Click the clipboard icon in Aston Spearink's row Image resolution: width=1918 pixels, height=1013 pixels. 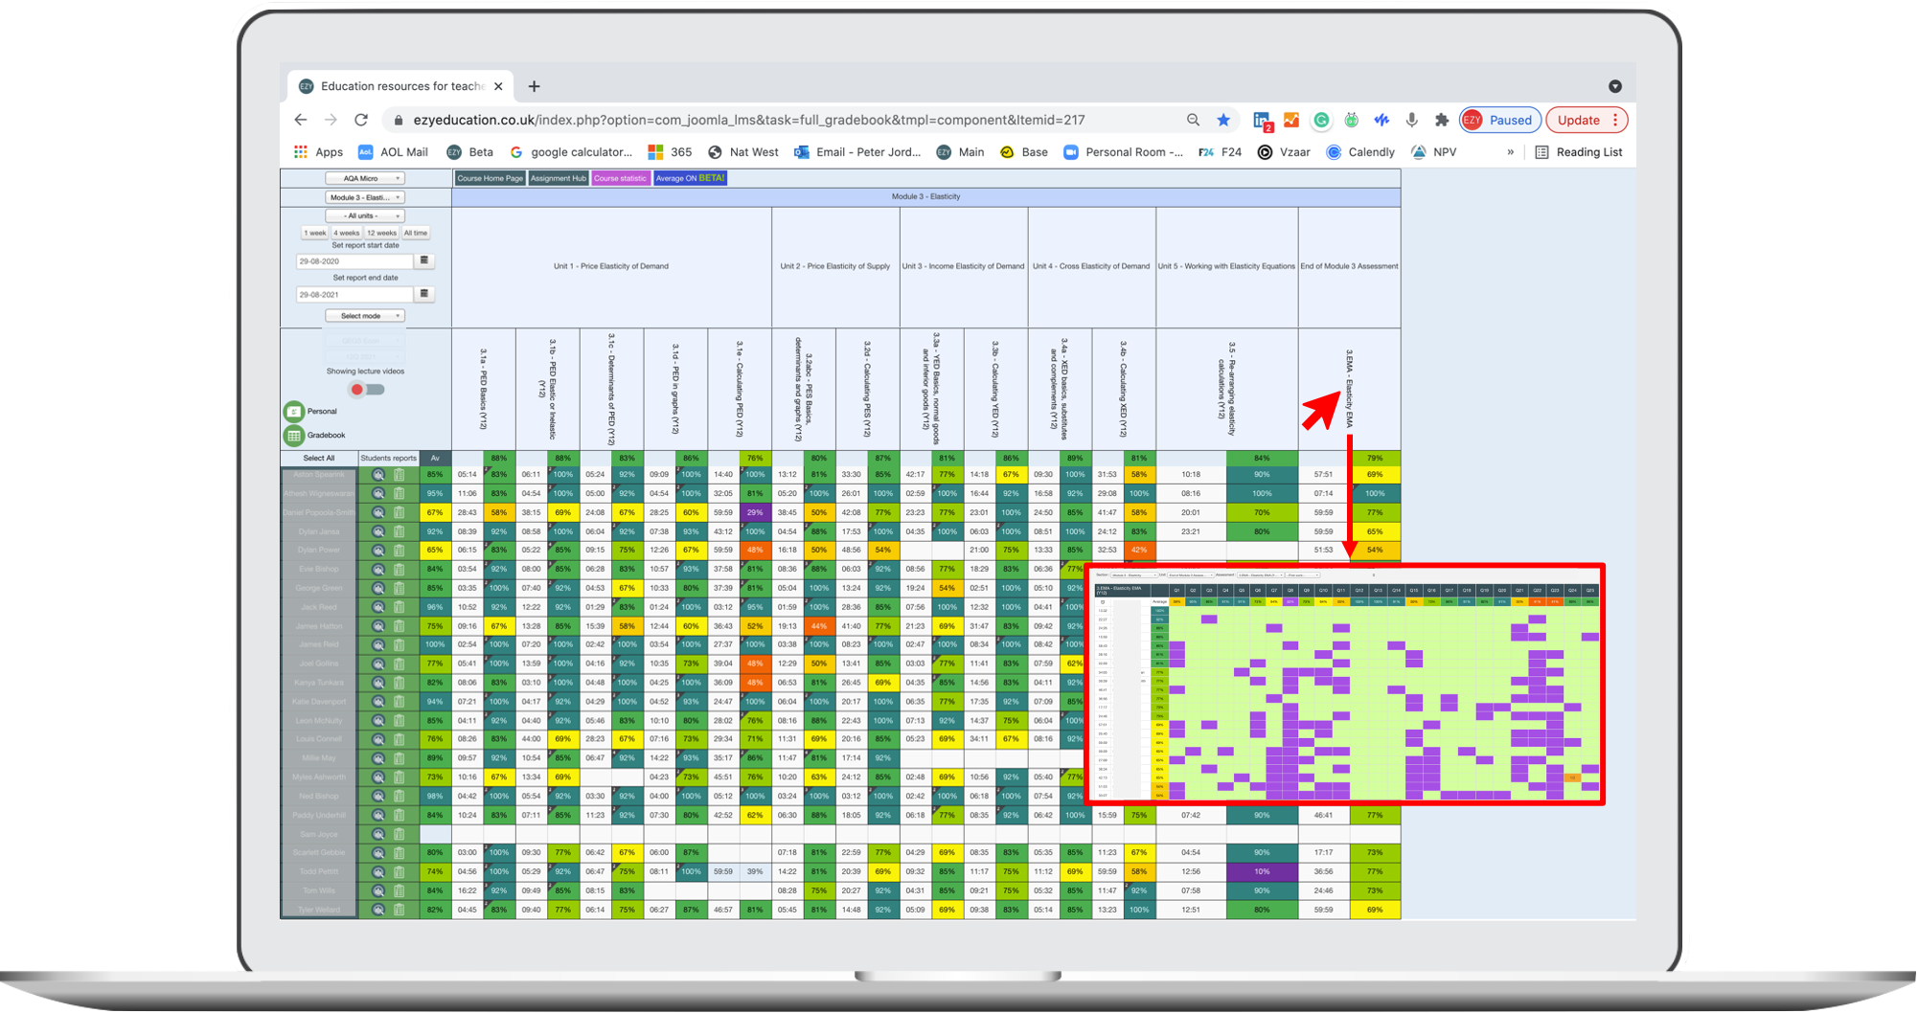pyautogui.click(x=399, y=475)
